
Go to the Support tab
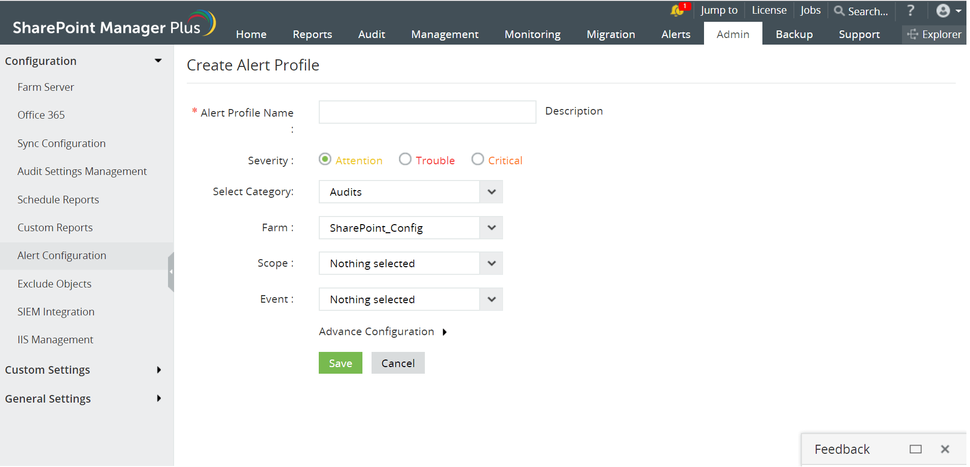point(859,34)
